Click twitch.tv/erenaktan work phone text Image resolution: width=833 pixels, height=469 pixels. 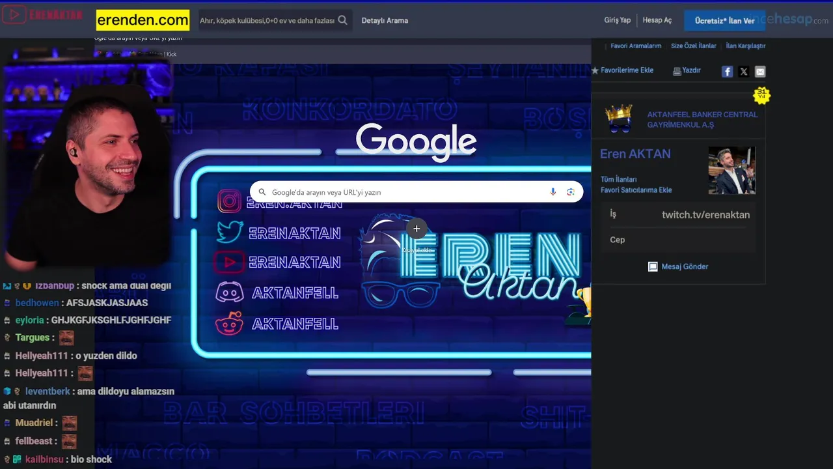[x=705, y=215]
